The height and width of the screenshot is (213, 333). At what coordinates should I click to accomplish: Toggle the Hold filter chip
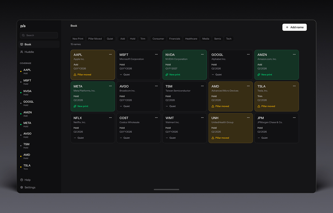(133, 39)
